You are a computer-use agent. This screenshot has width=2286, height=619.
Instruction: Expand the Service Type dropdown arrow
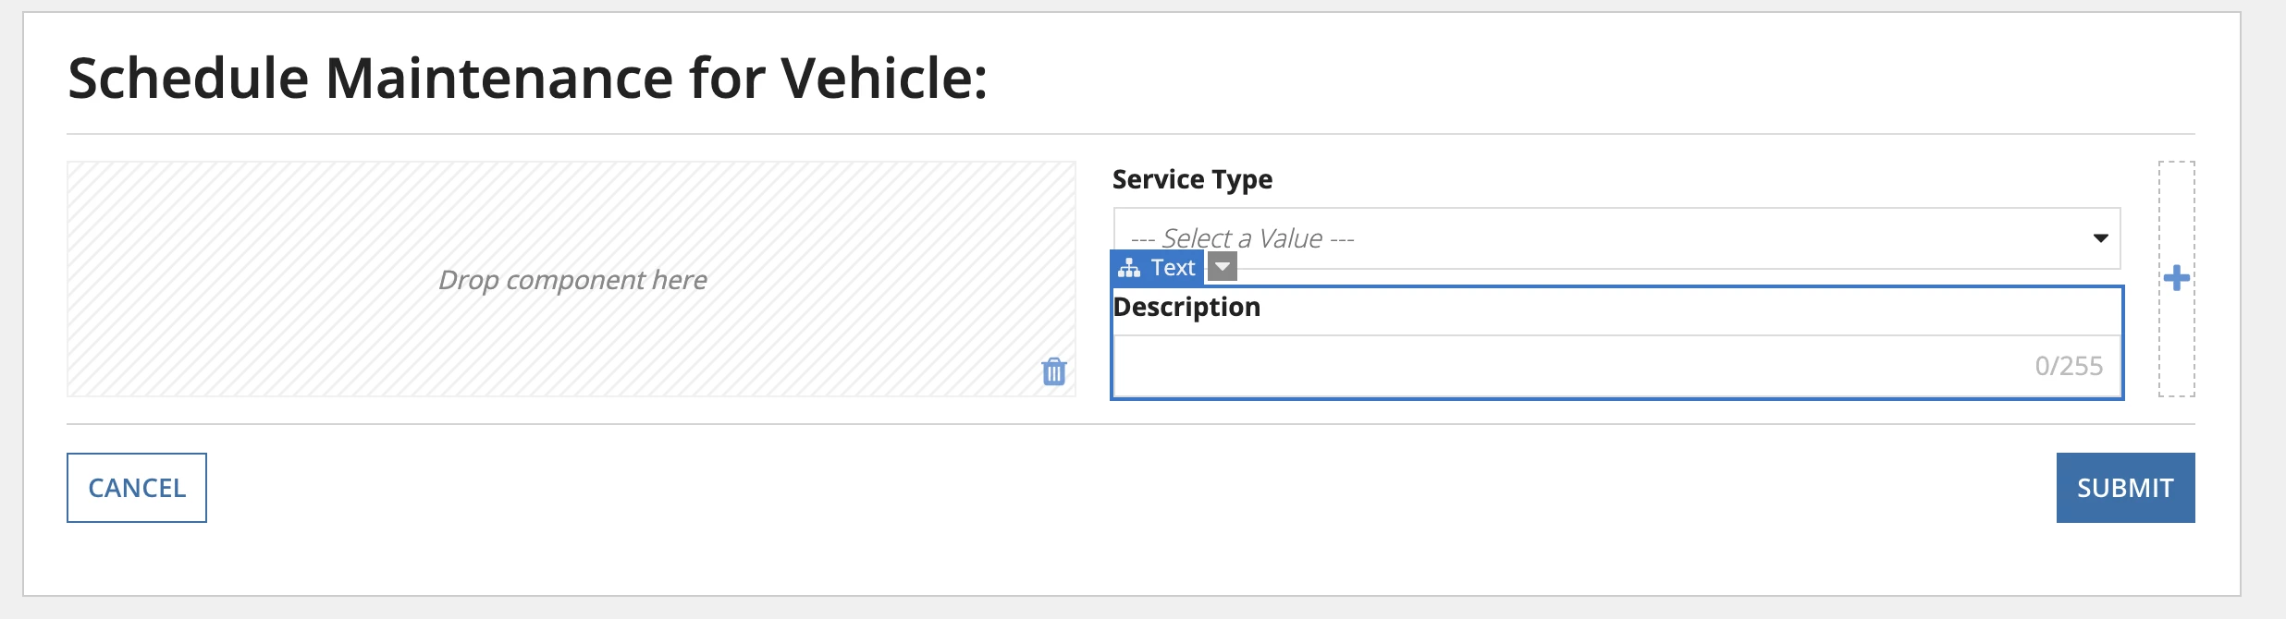[x=2100, y=238]
